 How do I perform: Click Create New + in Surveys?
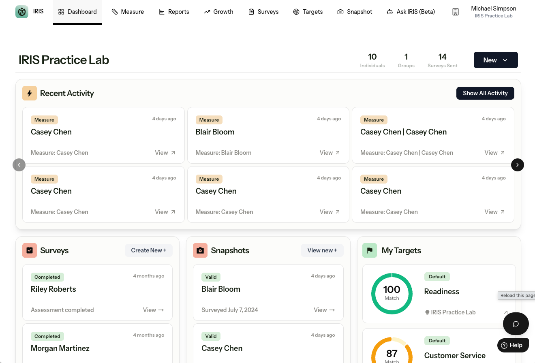tap(149, 250)
